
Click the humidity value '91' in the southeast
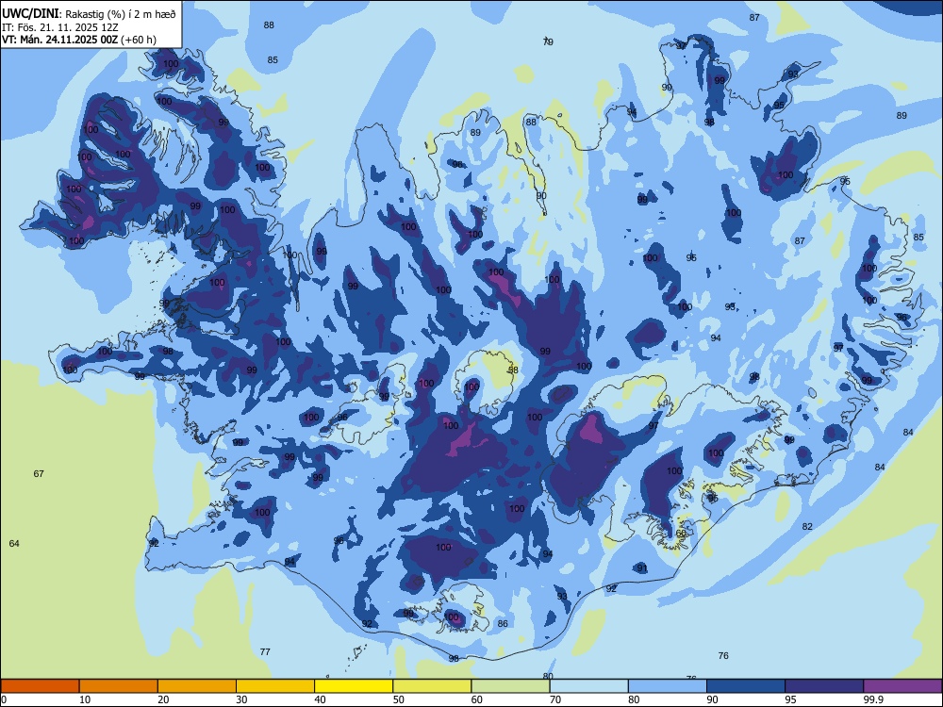641,568
